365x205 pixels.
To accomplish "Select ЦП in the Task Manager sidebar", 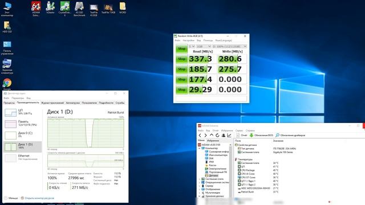I will pyautogui.click(x=22, y=112).
